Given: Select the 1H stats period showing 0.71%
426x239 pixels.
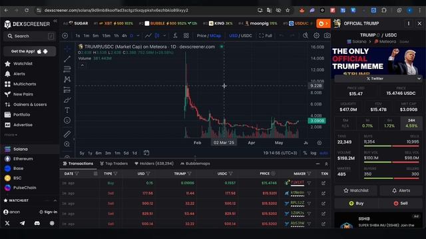Looking at the screenshot, I should click(367, 123).
